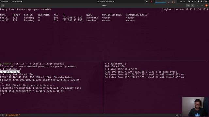Select tmux window 1:kubectl in status bar

[13, 115]
